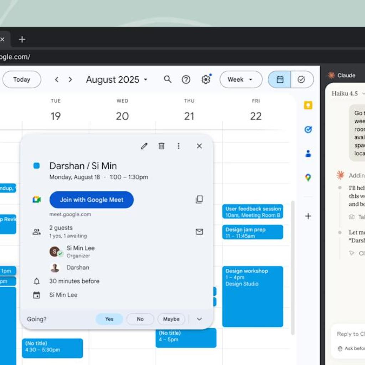Open the Google Keep sidebar panel
The image size is (365, 365).
[308, 106]
